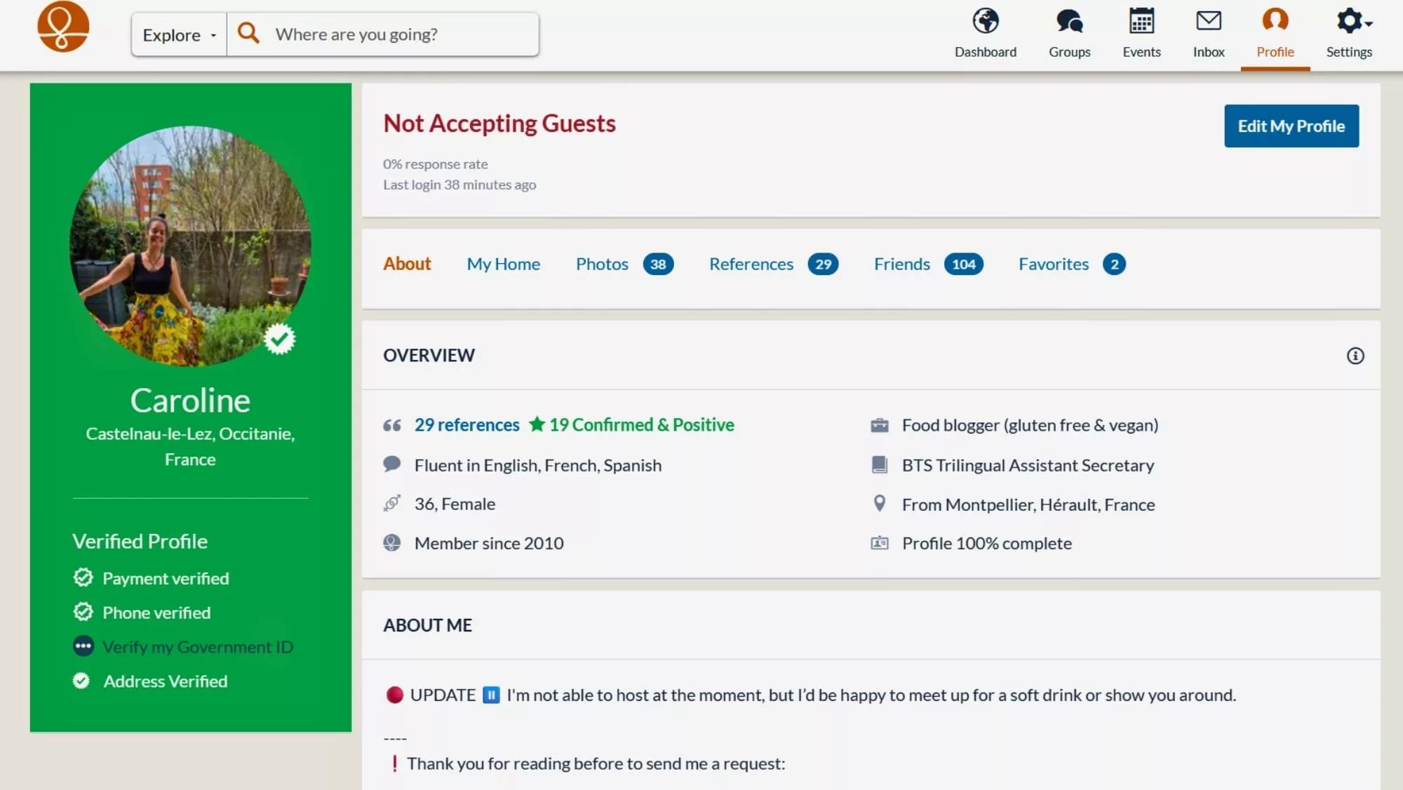The image size is (1403, 790).
Task: Open the 29 references link
Action: pyautogui.click(x=466, y=424)
